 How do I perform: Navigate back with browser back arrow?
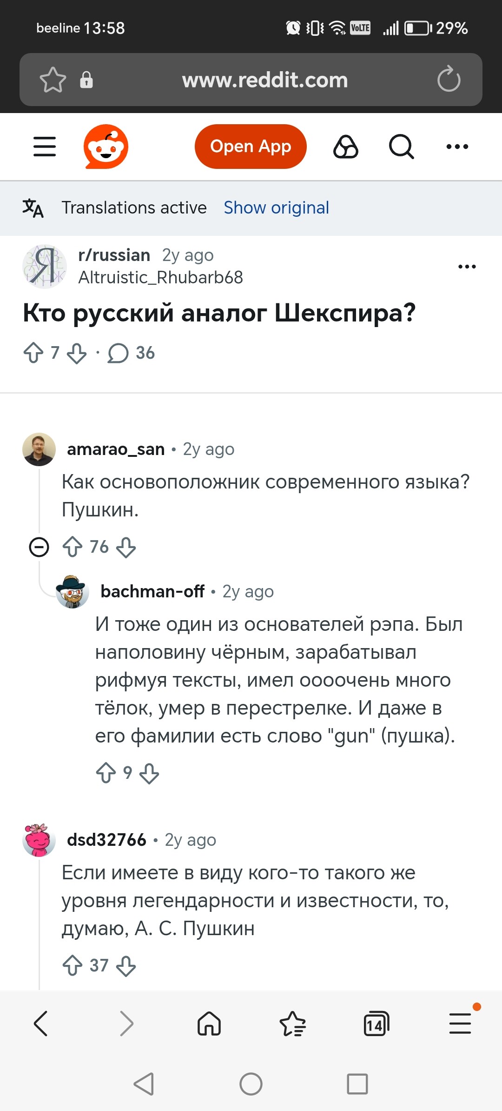(41, 1024)
